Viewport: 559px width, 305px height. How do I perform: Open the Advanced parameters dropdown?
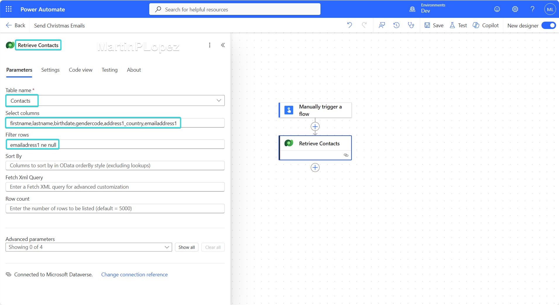[167, 247]
